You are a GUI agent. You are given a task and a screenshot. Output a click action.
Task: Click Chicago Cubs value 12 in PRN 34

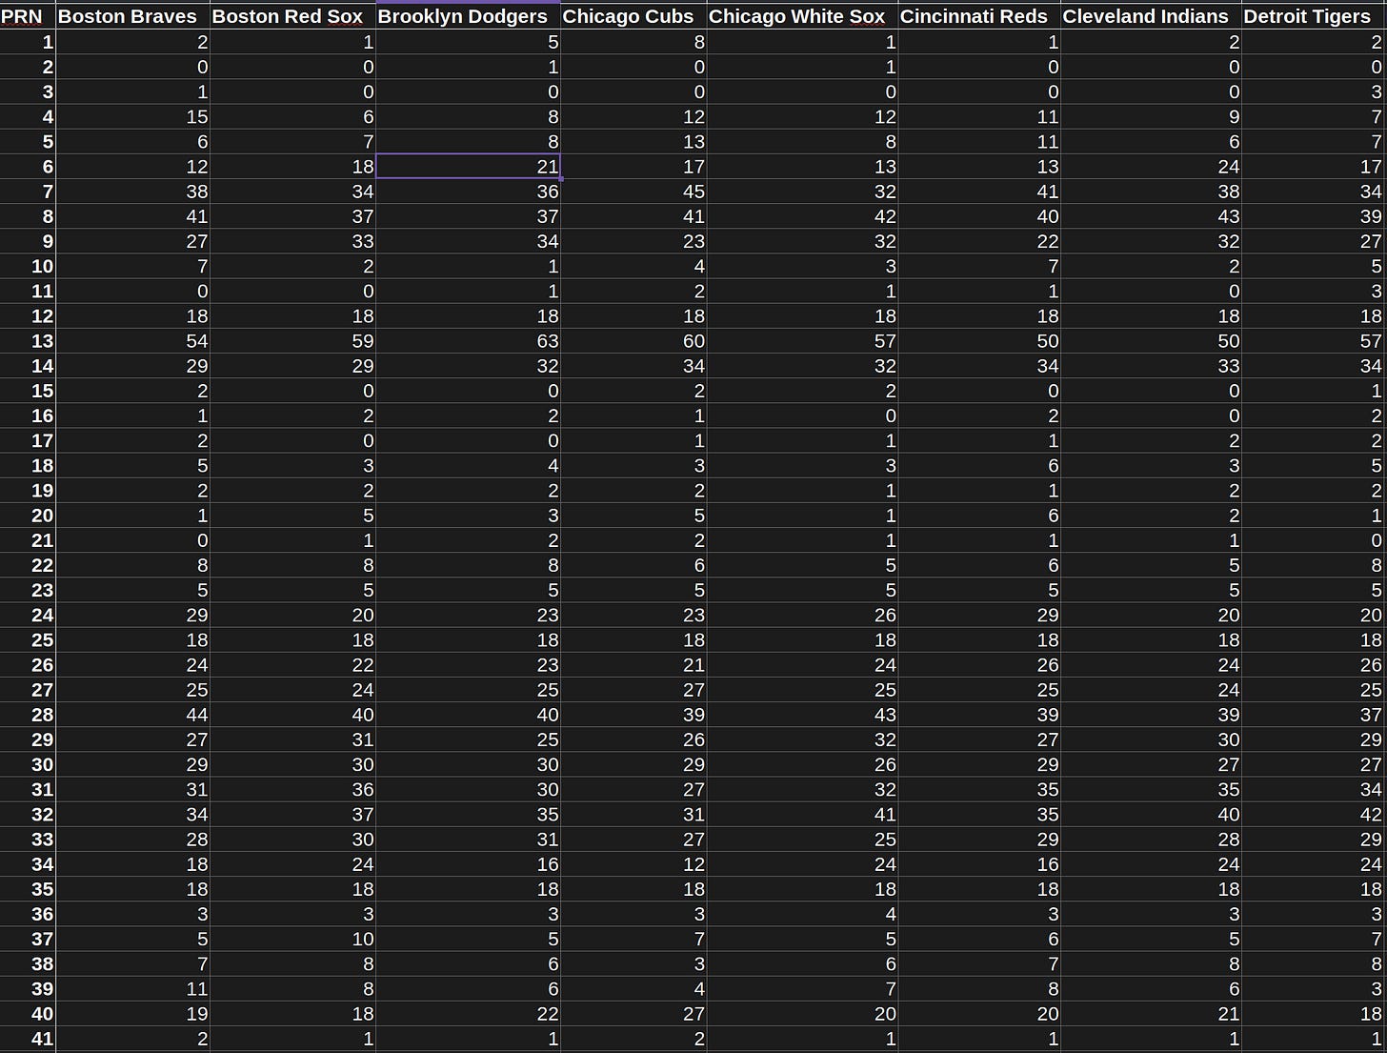click(x=633, y=863)
